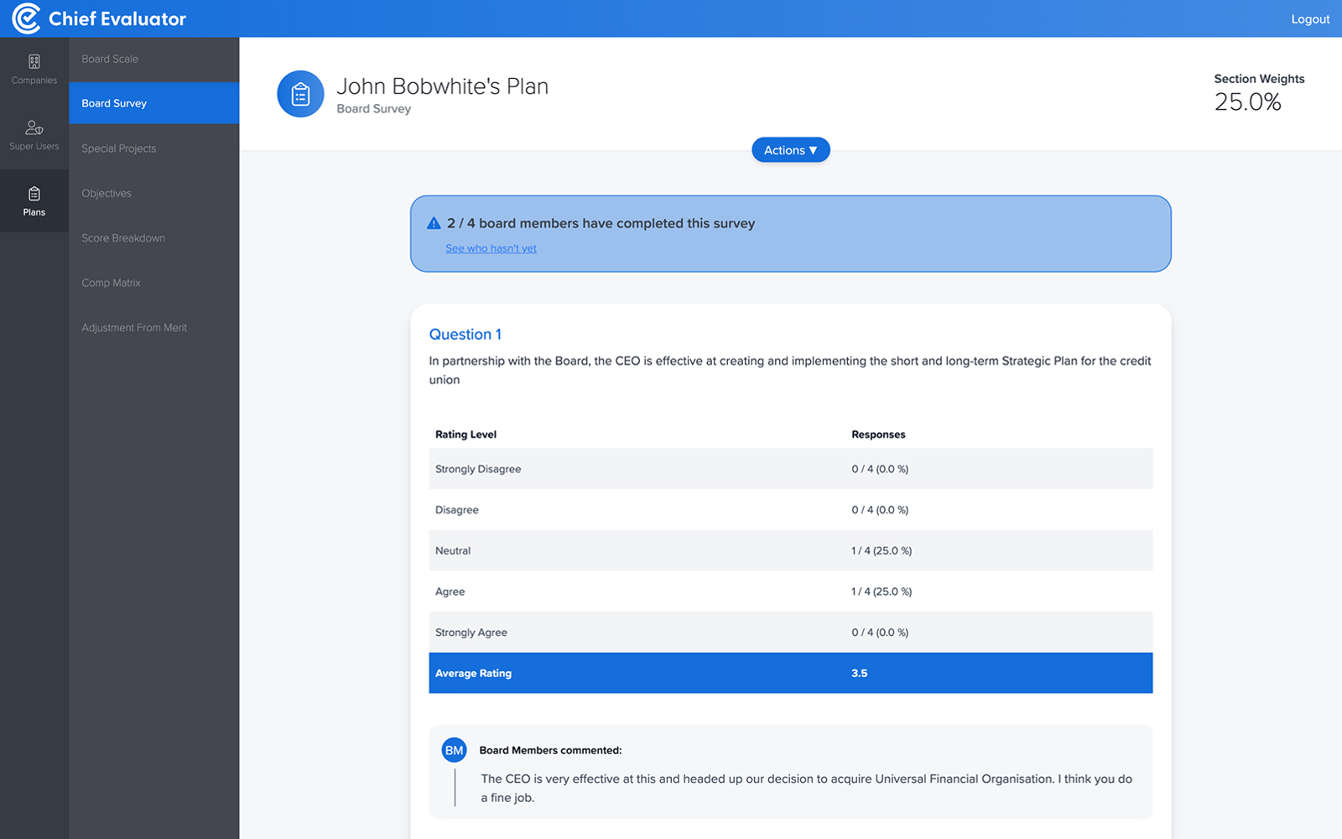The height and width of the screenshot is (839, 1342).
Task: Open the 'See who hasn't yet' link
Action: pos(491,248)
